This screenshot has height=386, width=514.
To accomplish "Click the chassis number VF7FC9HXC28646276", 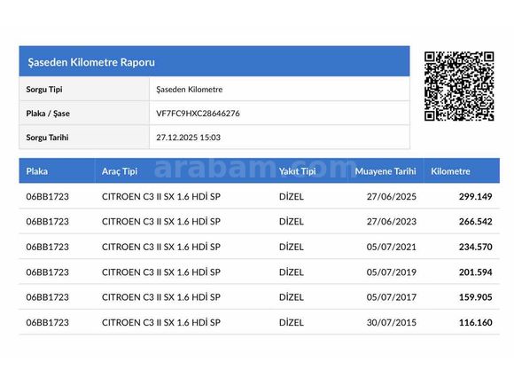I will 198,114.
